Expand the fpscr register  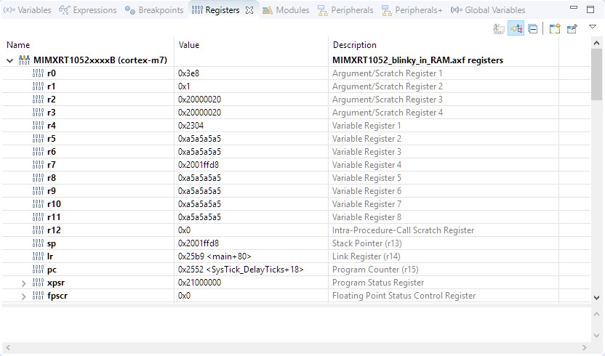(x=23, y=296)
